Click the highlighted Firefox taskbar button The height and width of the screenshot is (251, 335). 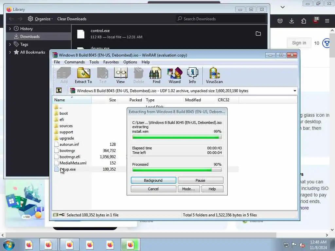(130, 244)
